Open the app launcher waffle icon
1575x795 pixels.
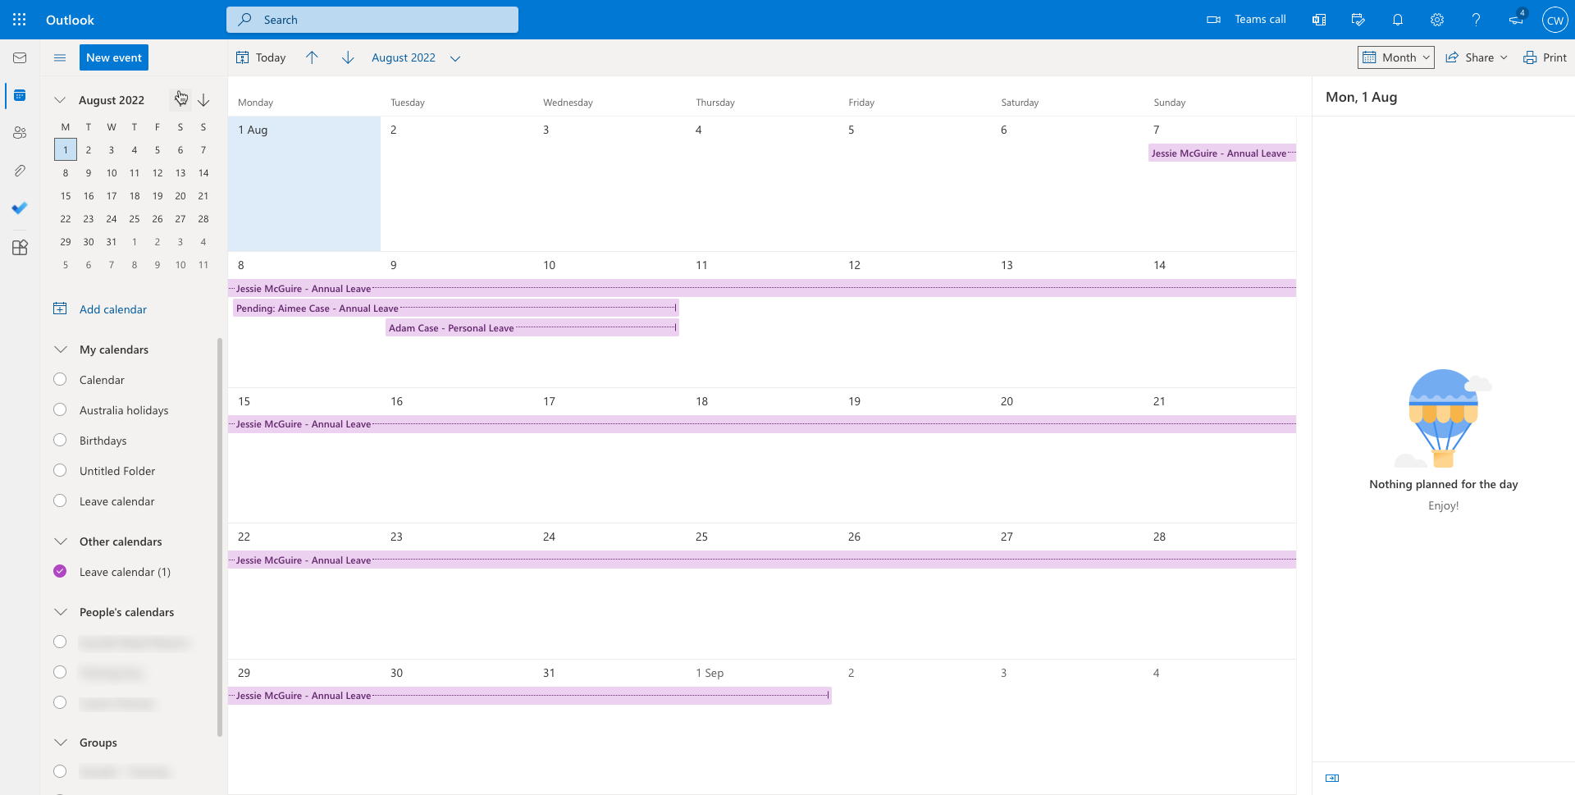coord(20,20)
